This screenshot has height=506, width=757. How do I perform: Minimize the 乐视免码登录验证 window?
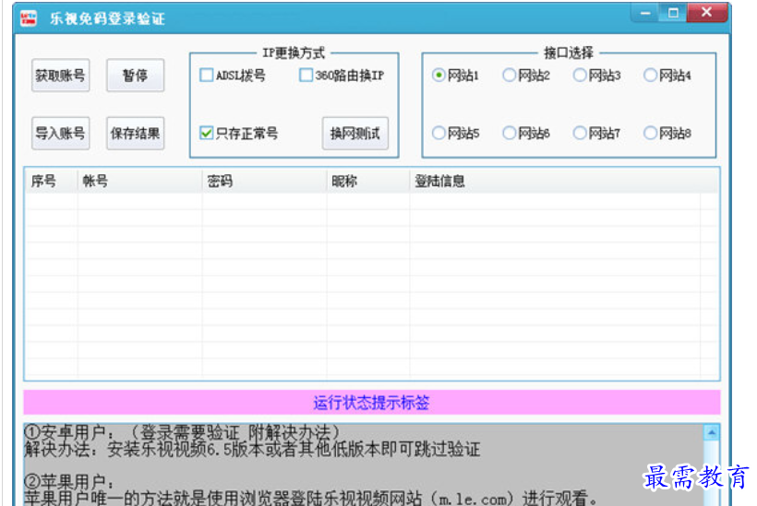[645, 13]
